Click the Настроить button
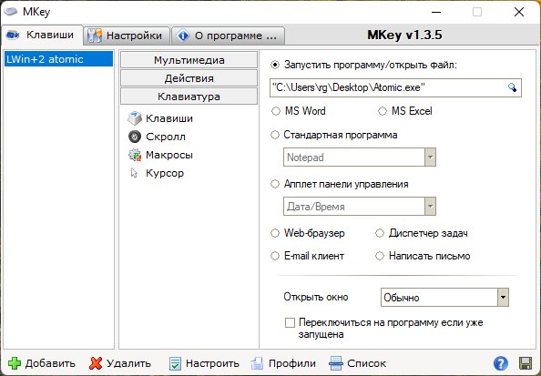541x376 pixels. 204,363
